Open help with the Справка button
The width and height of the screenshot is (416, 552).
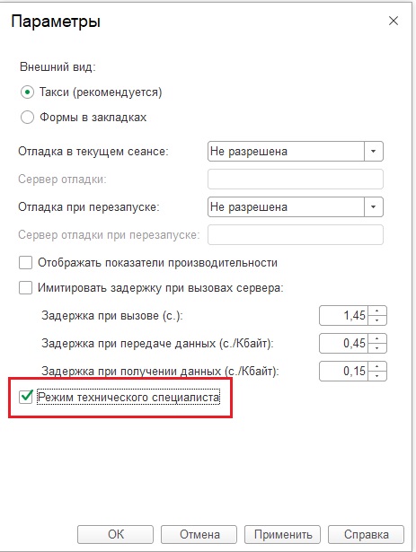(x=367, y=534)
